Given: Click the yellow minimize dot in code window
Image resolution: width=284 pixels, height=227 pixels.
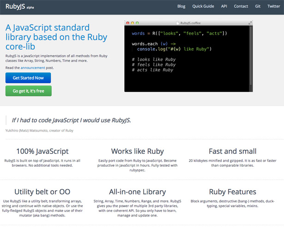Looking at the screenshot, I should pyautogui.click(x=133, y=23).
